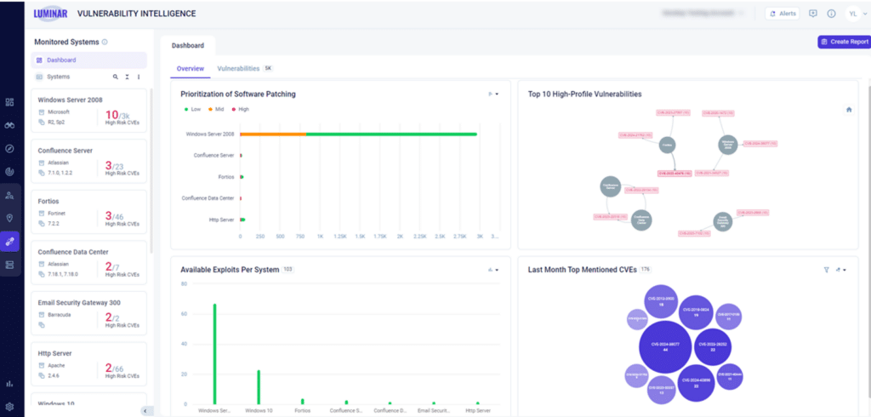
Task: Select the highlighted vulnerability intelligence rail icon
Action: pos(9,242)
